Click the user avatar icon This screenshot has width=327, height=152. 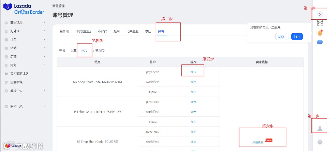coord(320,128)
